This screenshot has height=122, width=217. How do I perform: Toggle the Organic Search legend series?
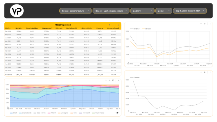25,113
